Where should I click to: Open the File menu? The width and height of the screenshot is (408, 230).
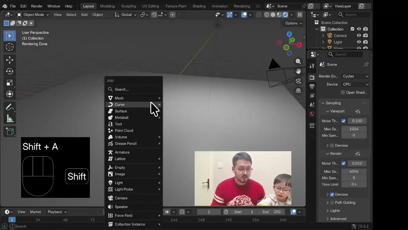tap(13, 6)
